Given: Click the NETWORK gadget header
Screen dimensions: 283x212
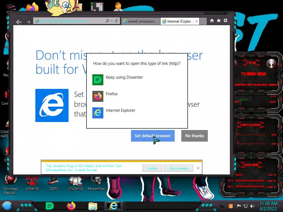Looking at the screenshot, I should 250,125.
